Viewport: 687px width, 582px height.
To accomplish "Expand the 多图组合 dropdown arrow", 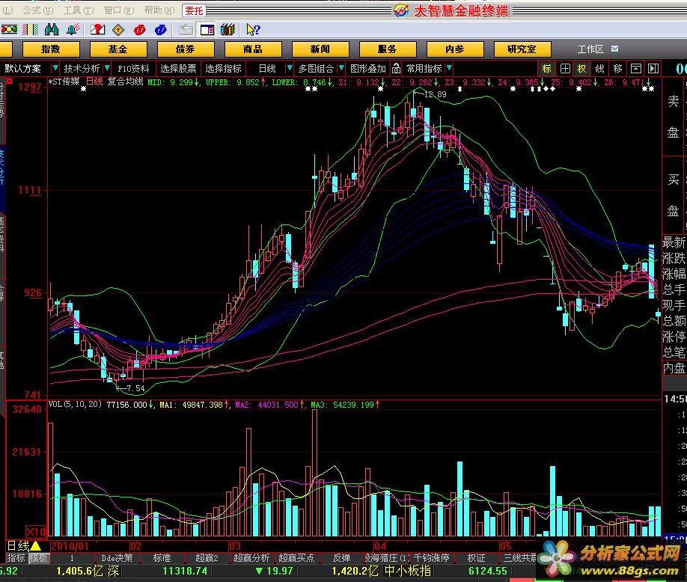I will (x=341, y=68).
